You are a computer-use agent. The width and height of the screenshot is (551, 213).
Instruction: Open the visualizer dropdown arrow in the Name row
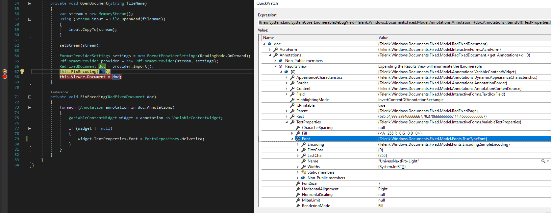pos(548,161)
